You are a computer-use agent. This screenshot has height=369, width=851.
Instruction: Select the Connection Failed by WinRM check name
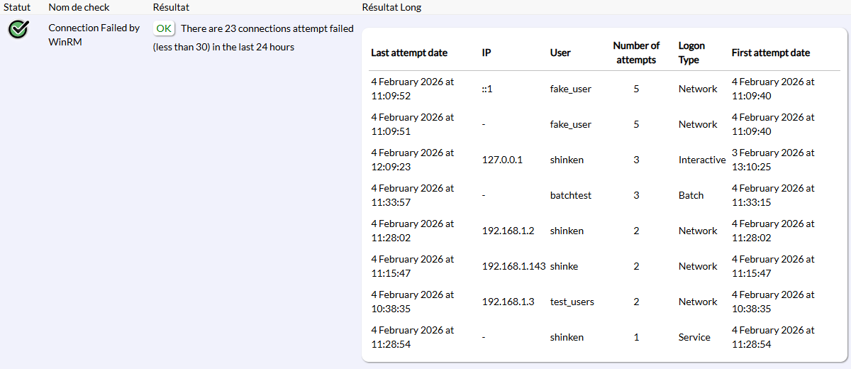pyautogui.click(x=94, y=35)
